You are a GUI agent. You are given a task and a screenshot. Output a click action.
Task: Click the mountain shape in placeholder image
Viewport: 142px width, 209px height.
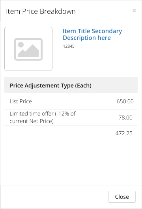coord(28,50)
